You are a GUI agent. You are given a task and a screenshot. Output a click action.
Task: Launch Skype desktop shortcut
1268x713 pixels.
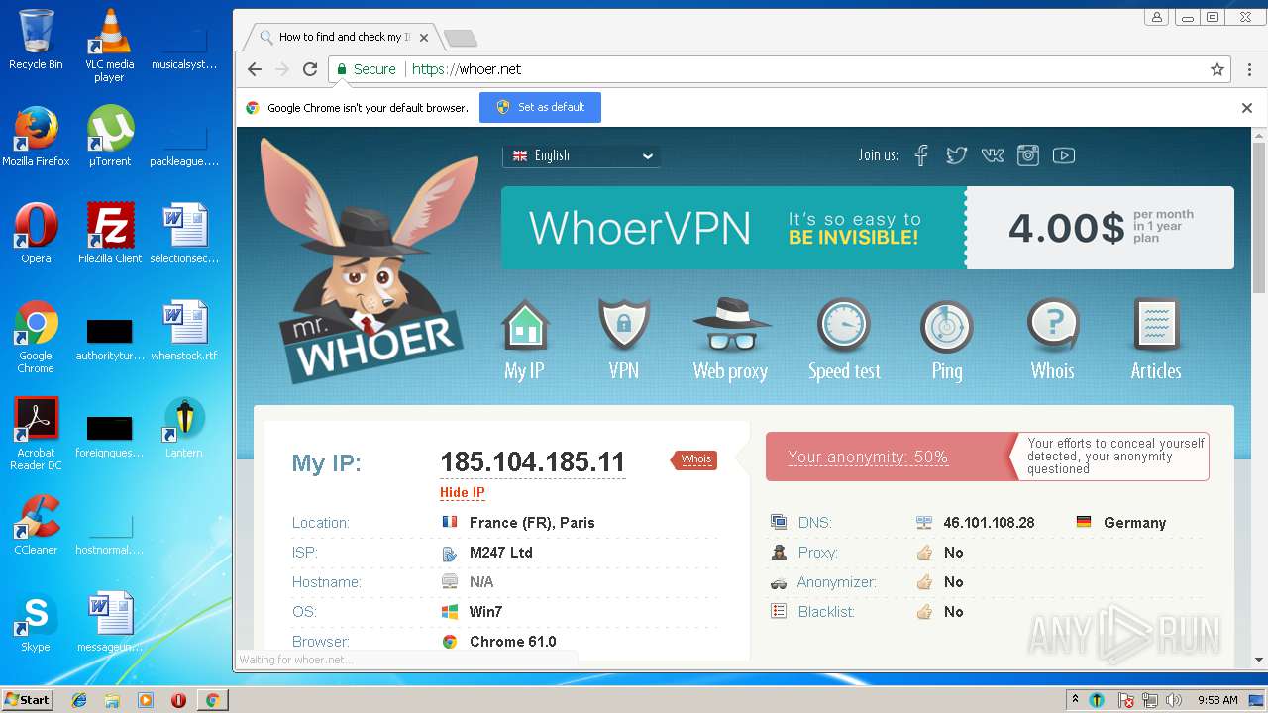click(x=36, y=622)
